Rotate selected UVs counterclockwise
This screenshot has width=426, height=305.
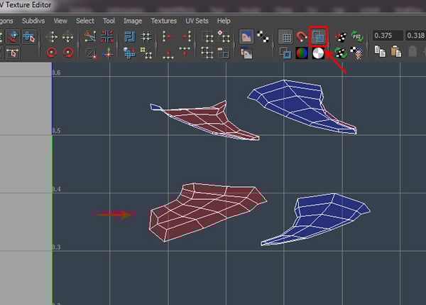[52, 53]
